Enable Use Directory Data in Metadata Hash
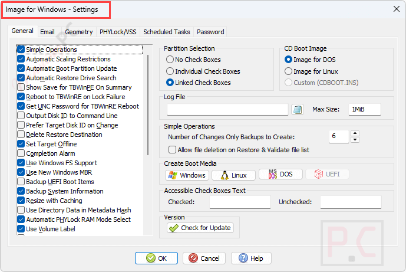The height and width of the screenshot is (272, 406). (21, 210)
